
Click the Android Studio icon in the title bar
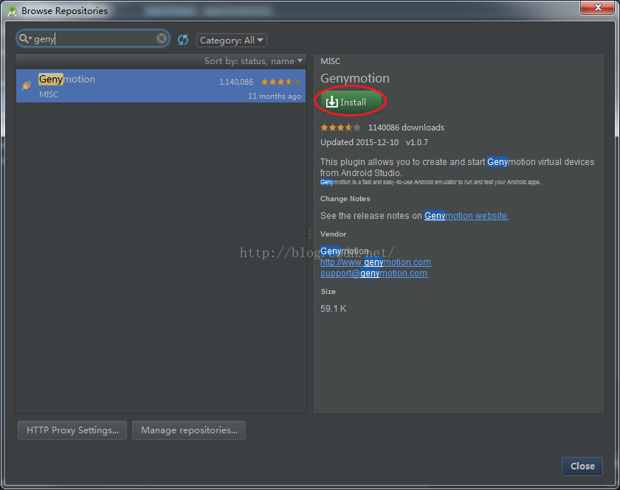click(x=12, y=11)
